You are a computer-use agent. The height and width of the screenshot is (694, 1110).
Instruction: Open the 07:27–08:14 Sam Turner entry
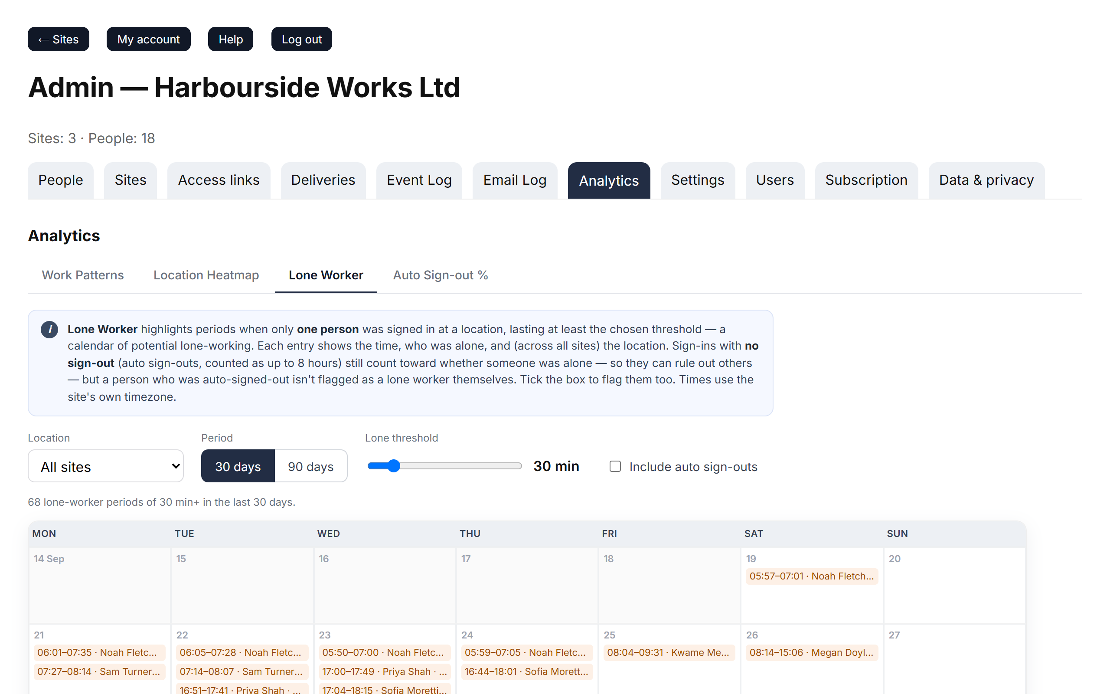point(99,671)
